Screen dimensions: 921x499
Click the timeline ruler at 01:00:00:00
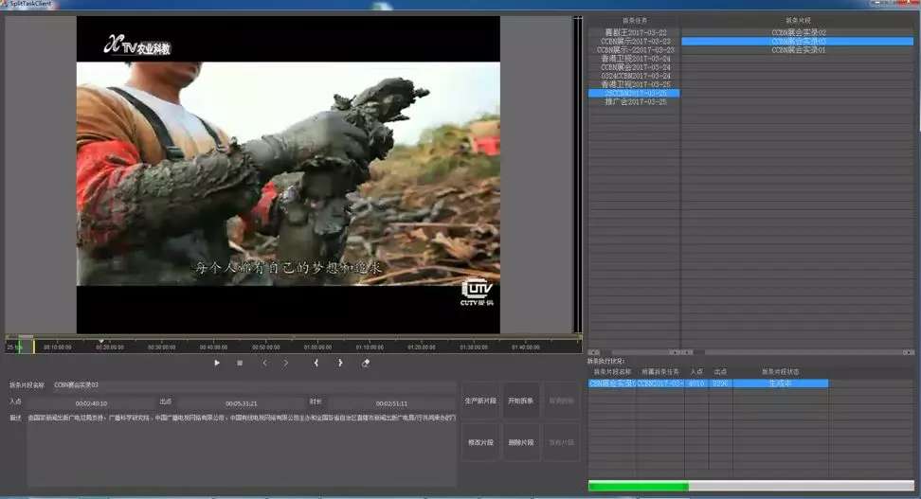point(317,348)
